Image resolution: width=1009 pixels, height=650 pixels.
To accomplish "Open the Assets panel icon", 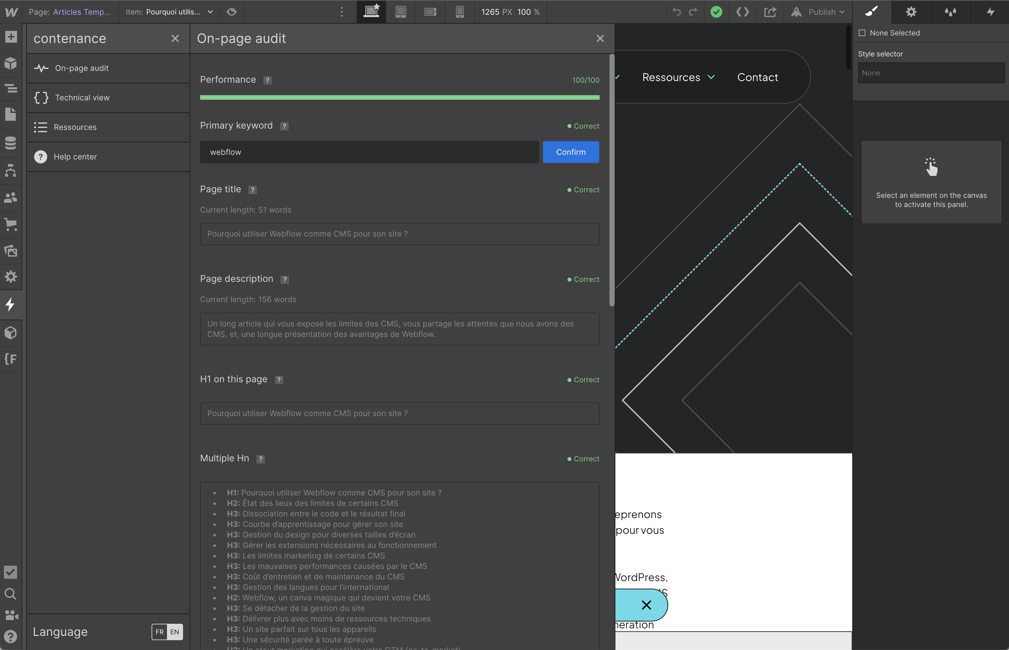I will 10,251.
